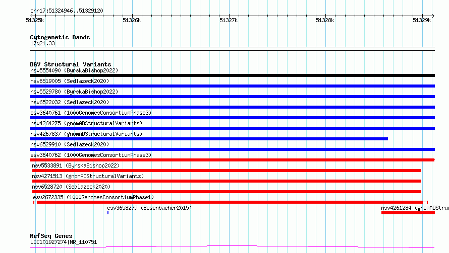This screenshot has height=253, width=449.
Task: Click the magenta LOC101927274 gene line
Action: tap(232, 247)
